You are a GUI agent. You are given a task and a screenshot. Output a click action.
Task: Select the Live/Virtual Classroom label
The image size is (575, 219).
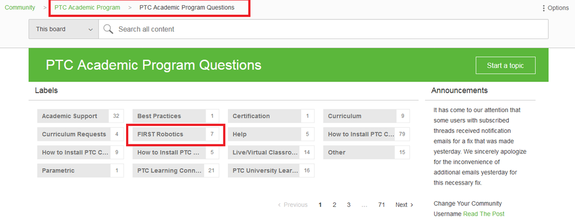tap(271, 152)
